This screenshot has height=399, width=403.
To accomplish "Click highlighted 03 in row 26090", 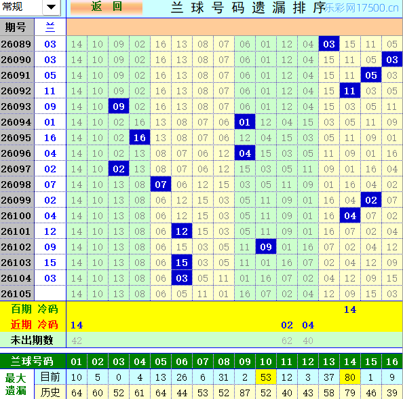I will tap(392, 60).
